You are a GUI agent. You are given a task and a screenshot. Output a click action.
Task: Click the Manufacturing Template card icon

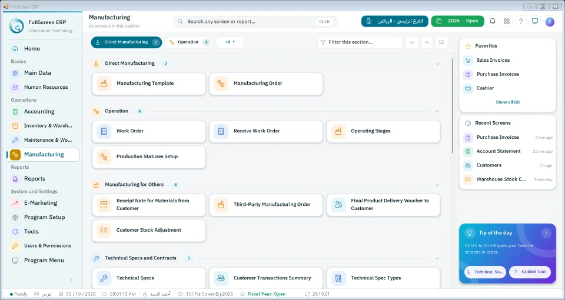[x=104, y=84]
